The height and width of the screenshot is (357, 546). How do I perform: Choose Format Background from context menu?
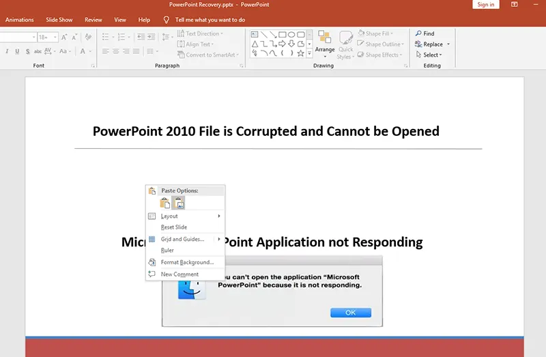coord(187,262)
